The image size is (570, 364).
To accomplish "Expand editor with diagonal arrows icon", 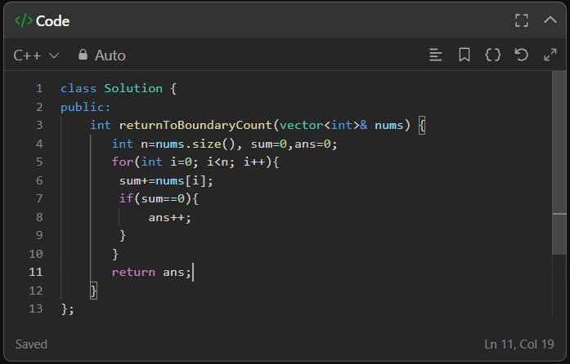I will click(550, 55).
